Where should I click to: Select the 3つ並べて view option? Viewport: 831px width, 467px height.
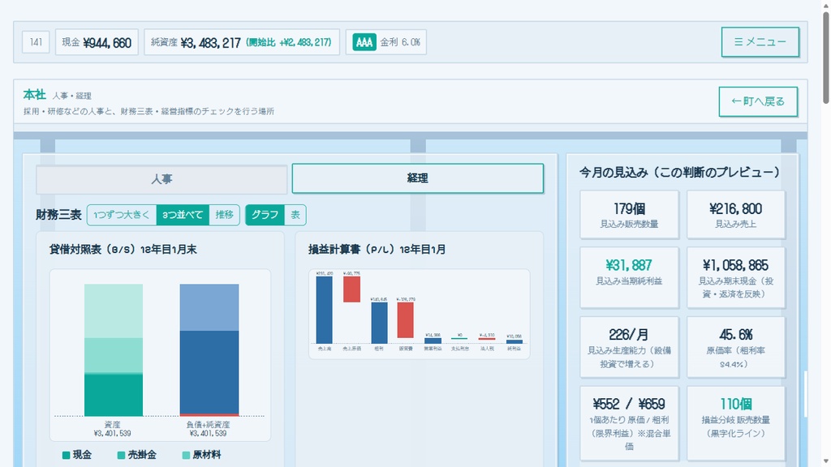183,214
